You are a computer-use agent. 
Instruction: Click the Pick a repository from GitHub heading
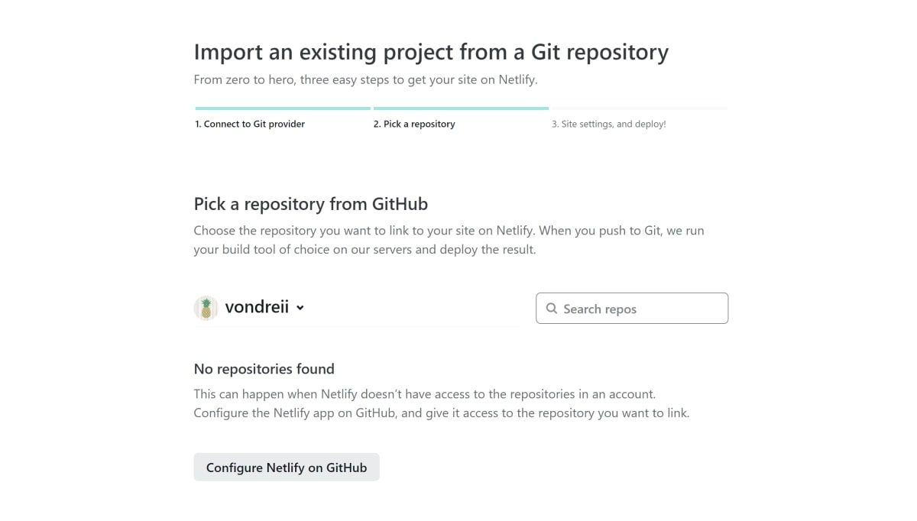(x=311, y=204)
